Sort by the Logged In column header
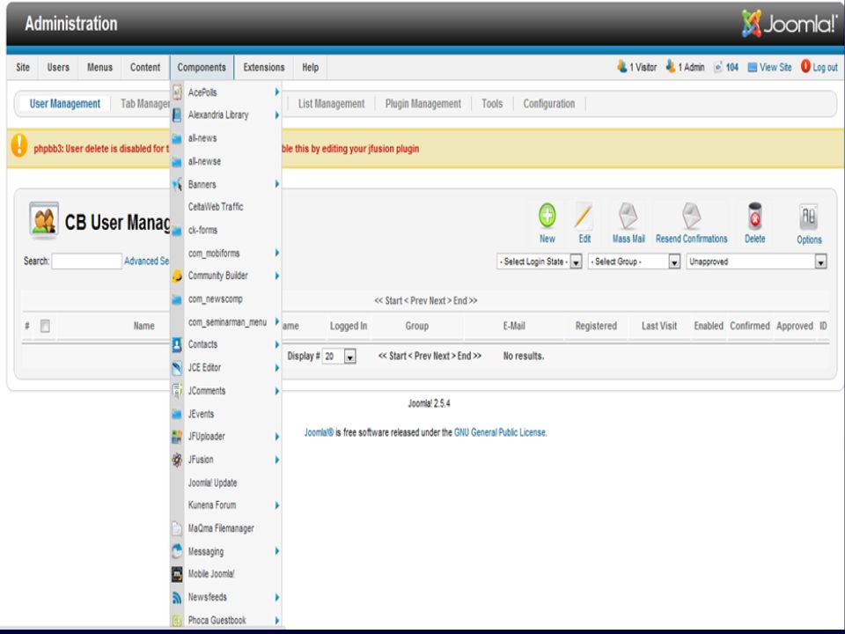The width and height of the screenshot is (845, 634). click(349, 326)
